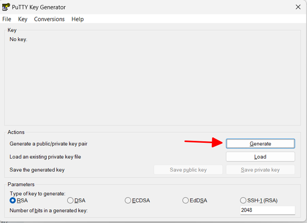Click the Save private key button
This screenshot has width=307, height=223.
point(260,170)
